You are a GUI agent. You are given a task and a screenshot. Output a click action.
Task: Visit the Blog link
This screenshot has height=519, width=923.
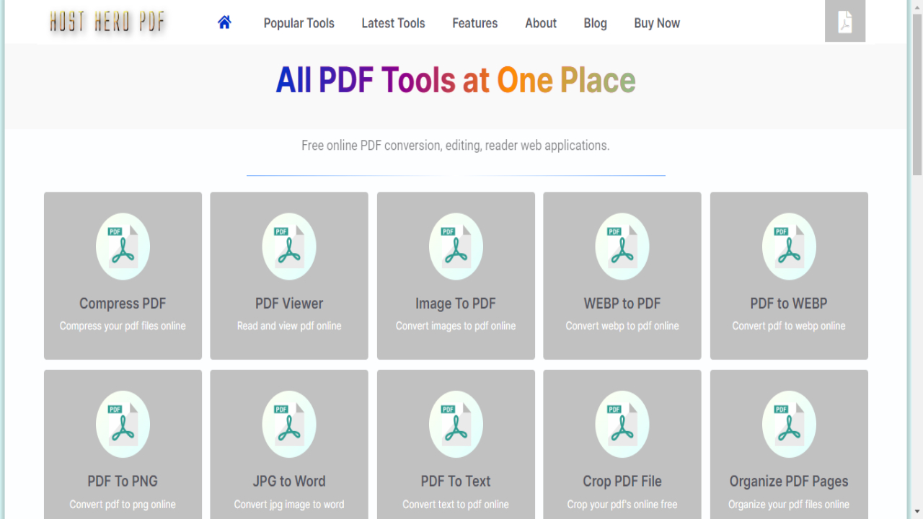coord(595,23)
